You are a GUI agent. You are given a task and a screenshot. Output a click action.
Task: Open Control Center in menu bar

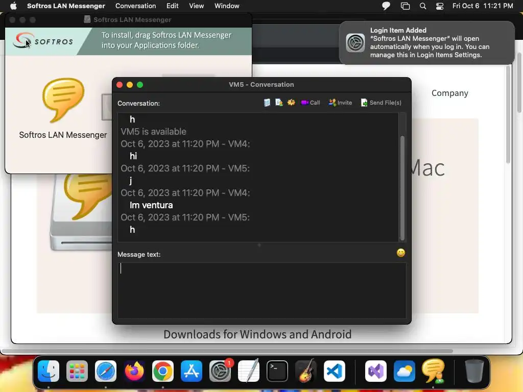[440, 6]
